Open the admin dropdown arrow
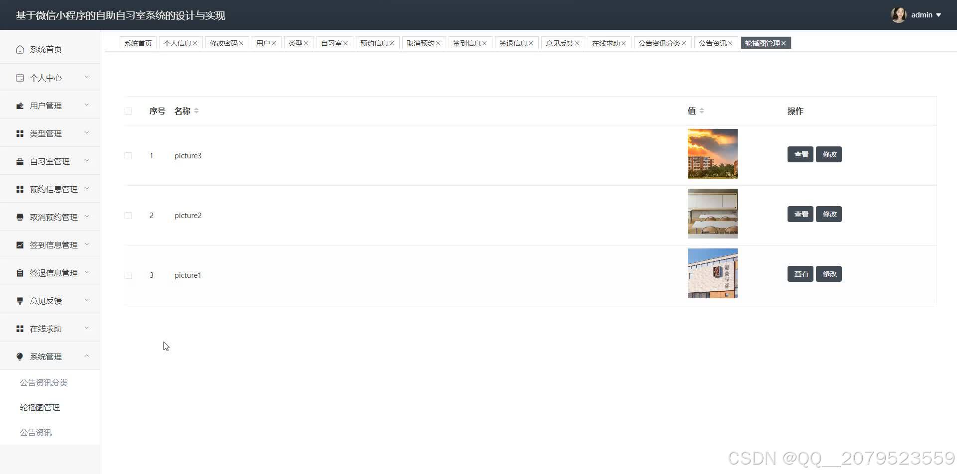The width and height of the screenshot is (957, 474). click(x=939, y=15)
